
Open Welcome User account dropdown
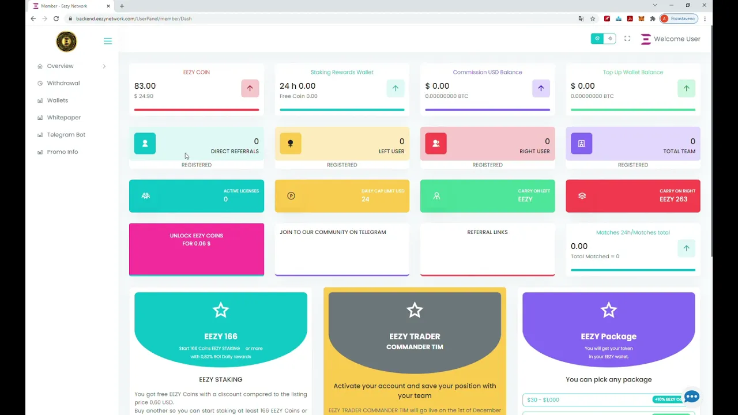pos(671,39)
